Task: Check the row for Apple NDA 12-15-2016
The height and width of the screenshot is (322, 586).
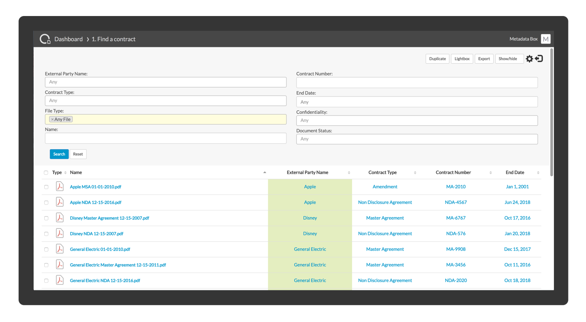Action: (x=46, y=202)
